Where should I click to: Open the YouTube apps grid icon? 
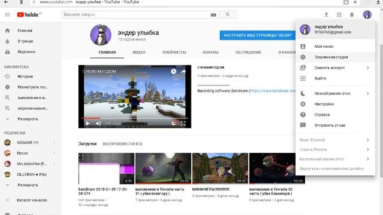pos(339,14)
